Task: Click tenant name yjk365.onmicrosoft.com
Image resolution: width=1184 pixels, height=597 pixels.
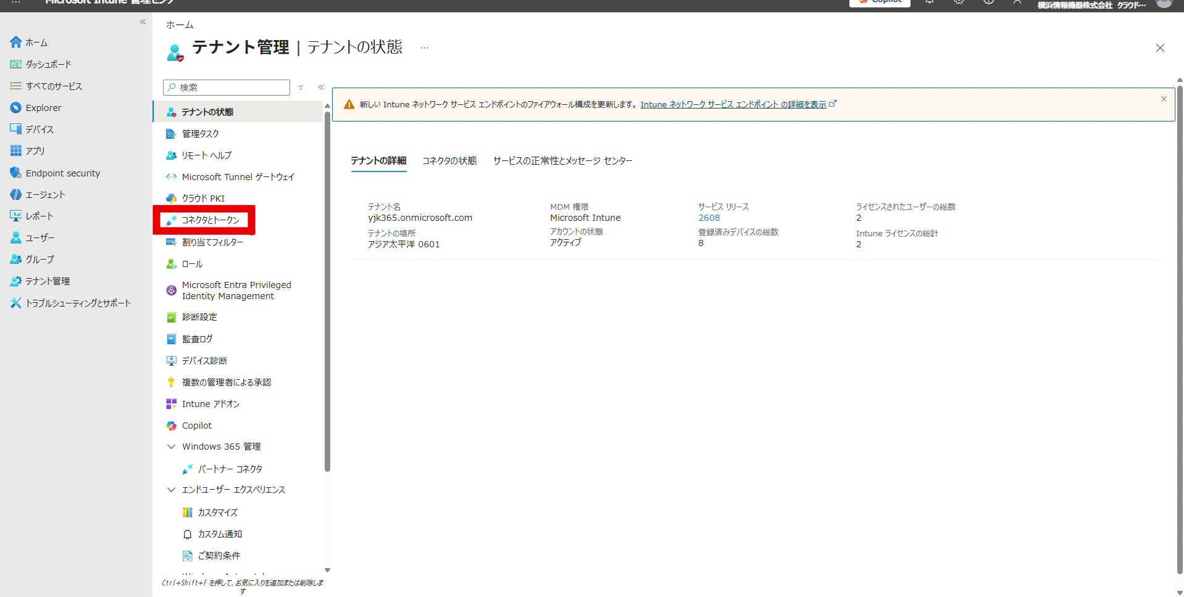Action: [x=420, y=218]
